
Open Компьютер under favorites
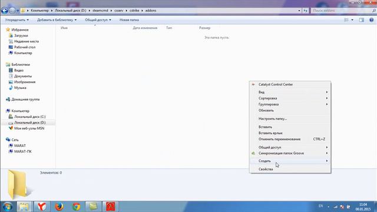(x=23, y=53)
